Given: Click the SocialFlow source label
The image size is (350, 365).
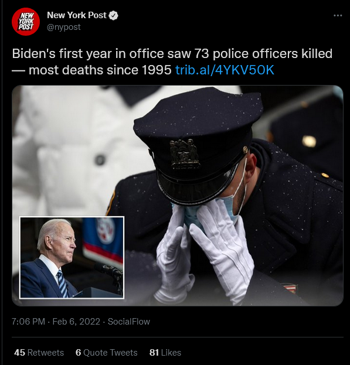Looking at the screenshot, I should point(129,322).
